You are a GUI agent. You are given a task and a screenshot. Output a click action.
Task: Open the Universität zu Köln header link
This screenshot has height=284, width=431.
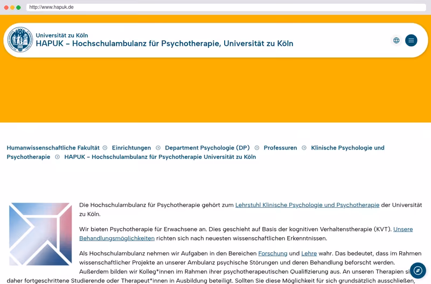pos(62,35)
